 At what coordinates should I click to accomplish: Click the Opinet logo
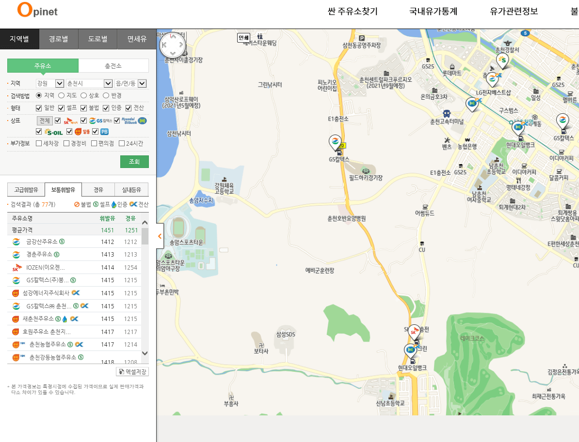37,10
